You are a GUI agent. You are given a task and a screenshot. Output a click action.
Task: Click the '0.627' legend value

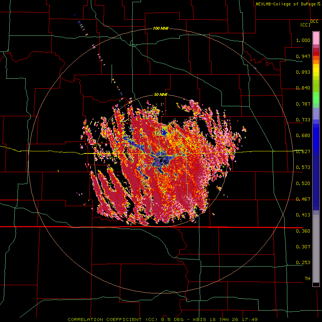click(303, 152)
